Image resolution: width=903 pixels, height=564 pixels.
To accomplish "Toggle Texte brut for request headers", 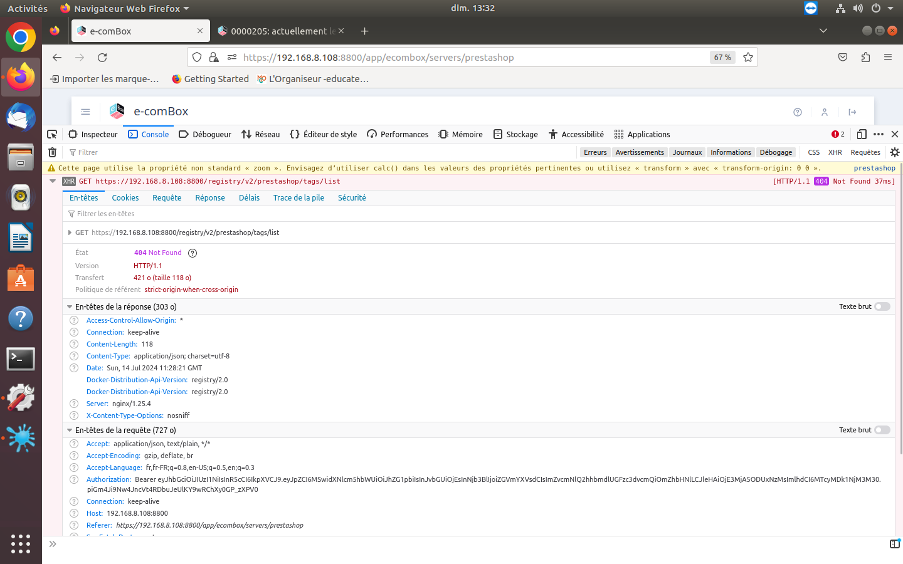I will click(882, 430).
